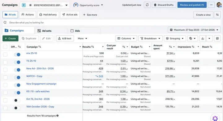Screen dimensions: 223x121
Task: Open the user profile avatar
Action: (x=219, y=5)
